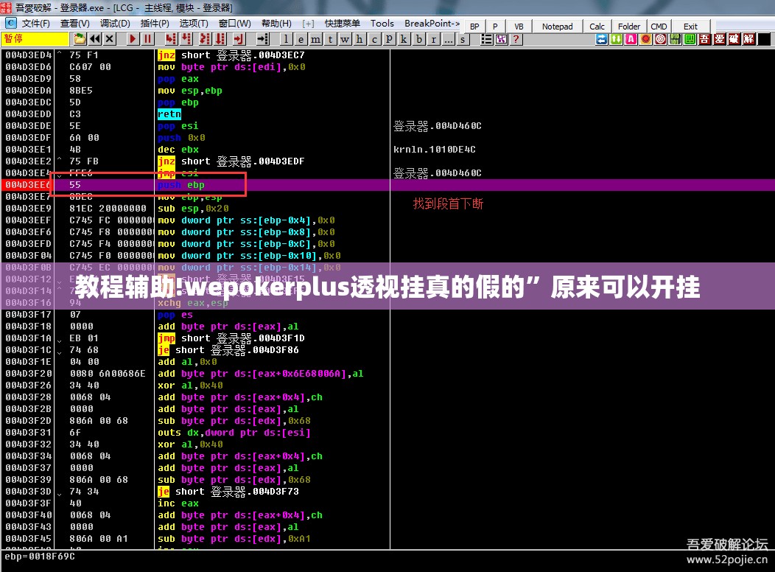Image resolution: width=775 pixels, height=572 pixels.
Task: Open the Tools menu
Action: (x=382, y=24)
